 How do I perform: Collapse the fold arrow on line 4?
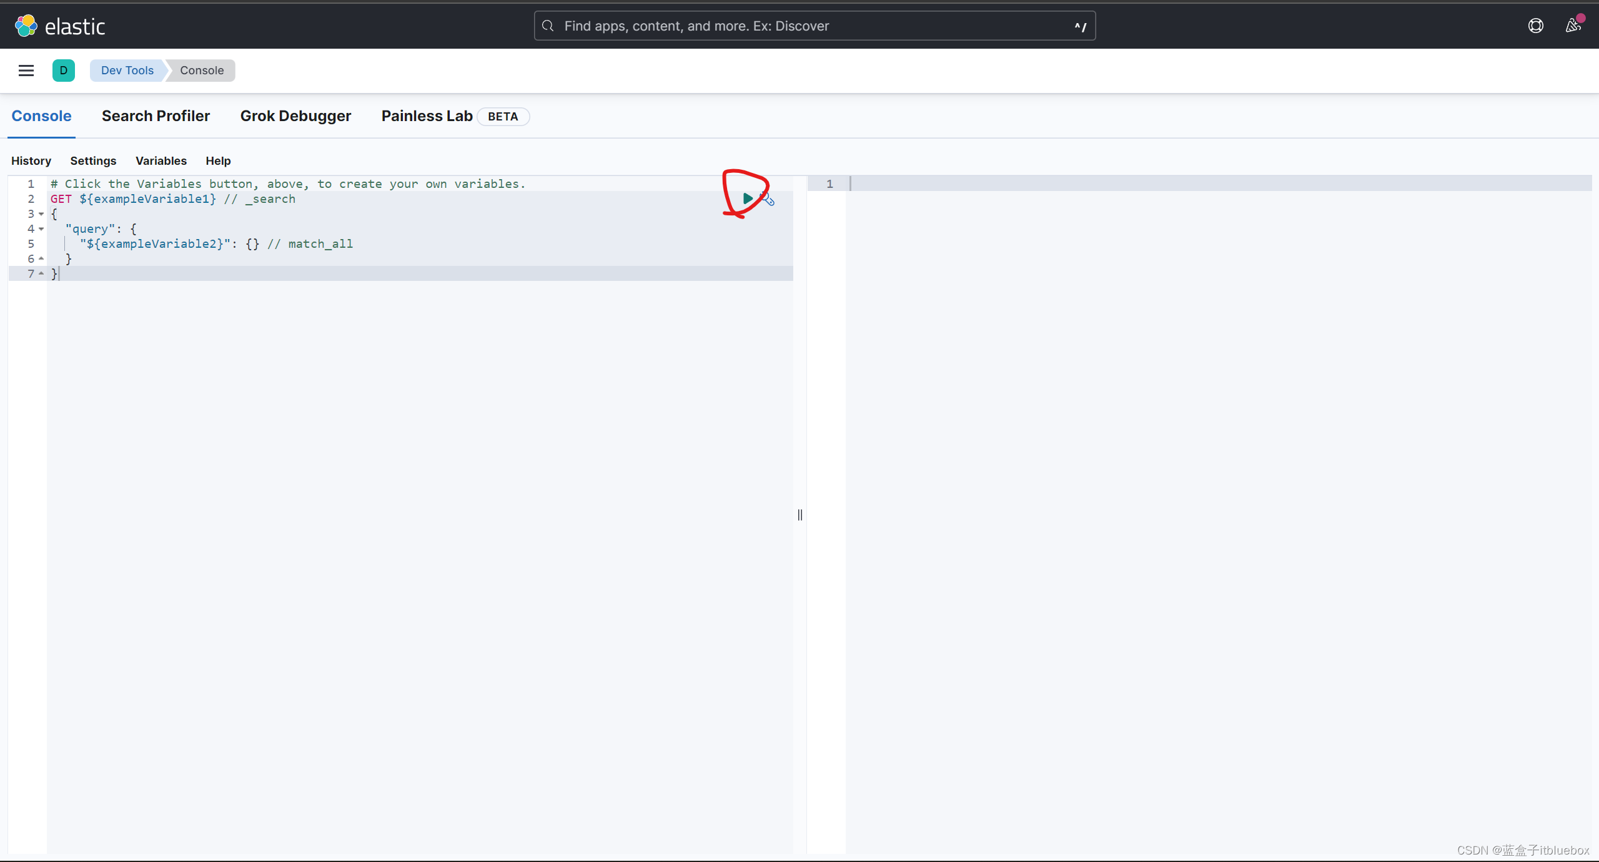click(x=41, y=229)
